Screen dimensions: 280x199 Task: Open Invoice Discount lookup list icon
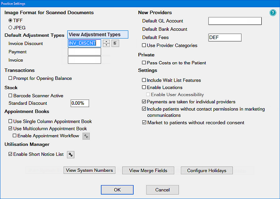[x=115, y=43]
